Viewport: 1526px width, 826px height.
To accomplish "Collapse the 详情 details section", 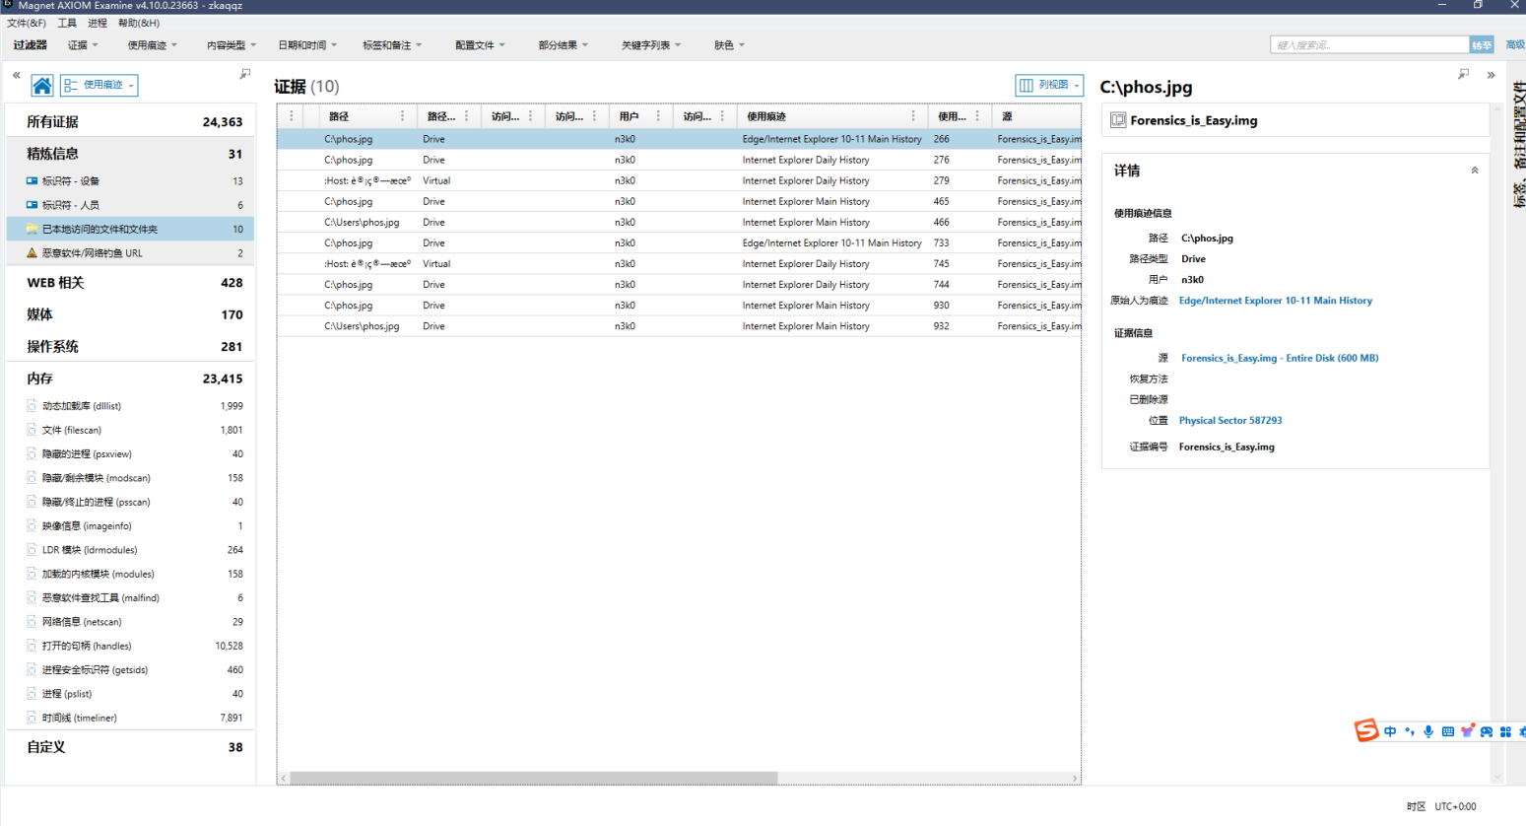I will 1475,171.
